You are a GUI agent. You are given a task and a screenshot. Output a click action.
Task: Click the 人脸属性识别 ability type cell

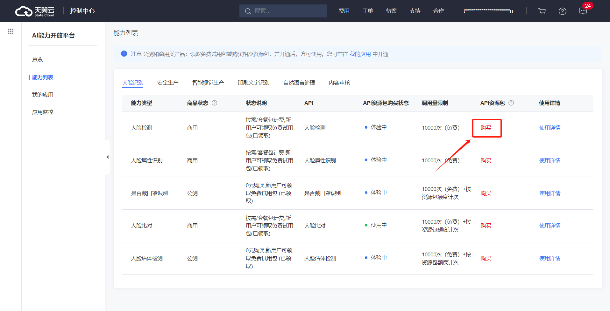(147, 160)
